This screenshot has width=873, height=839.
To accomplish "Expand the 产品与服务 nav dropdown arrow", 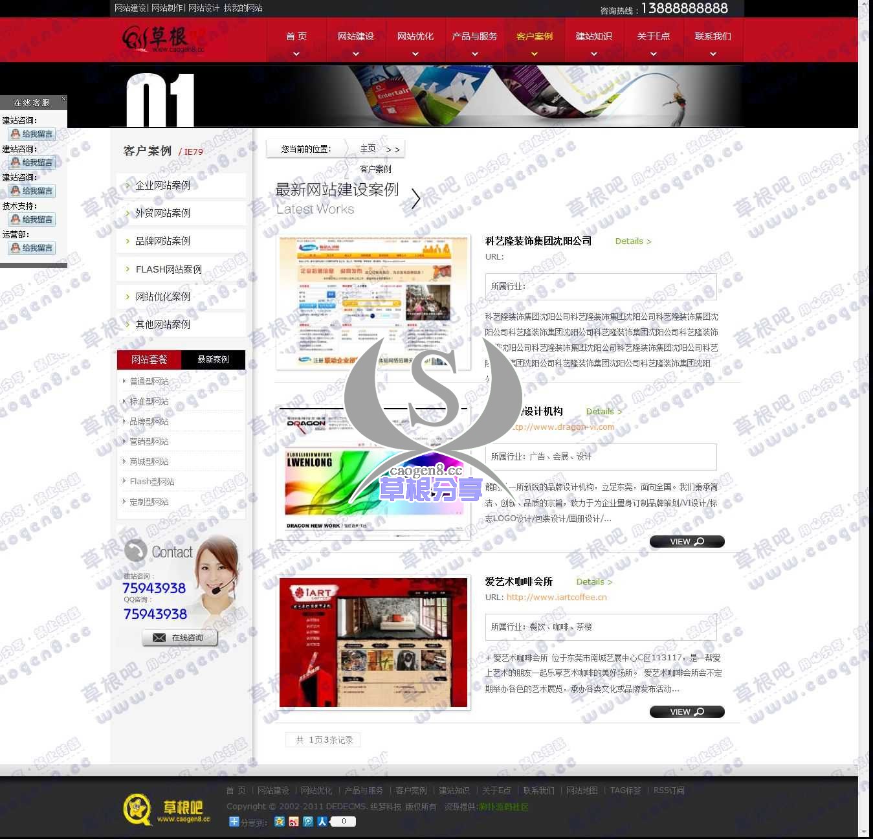I will click(474, 54).
